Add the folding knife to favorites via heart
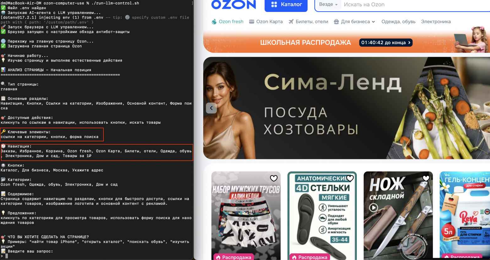The height and width of the screenshot is (260, 490). click(426, 178)
